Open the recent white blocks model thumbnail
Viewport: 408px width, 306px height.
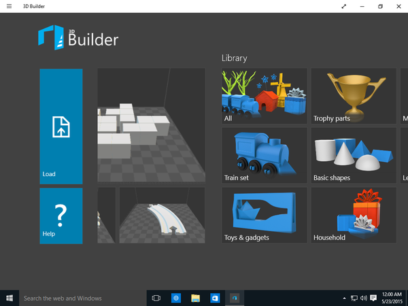pyautogui.click(x=152, y=125)
